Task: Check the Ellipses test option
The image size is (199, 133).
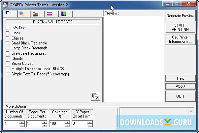Action: pyautogui.click(x=8, y=38)
